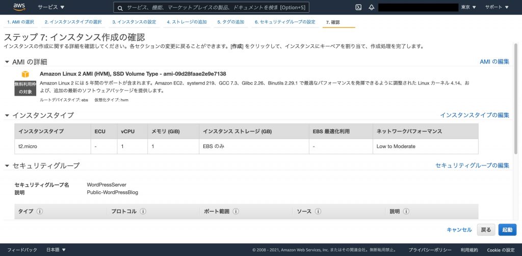Go to step 3. インスタンスの設定

134,22
